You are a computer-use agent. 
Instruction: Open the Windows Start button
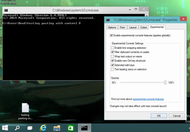tap(5, 128)
